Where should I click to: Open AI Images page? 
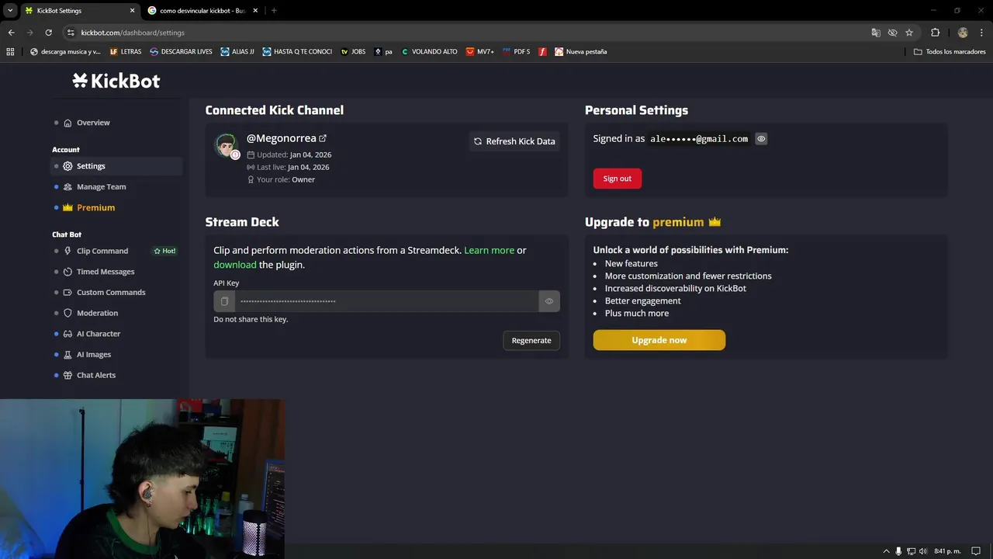point(94,355)
